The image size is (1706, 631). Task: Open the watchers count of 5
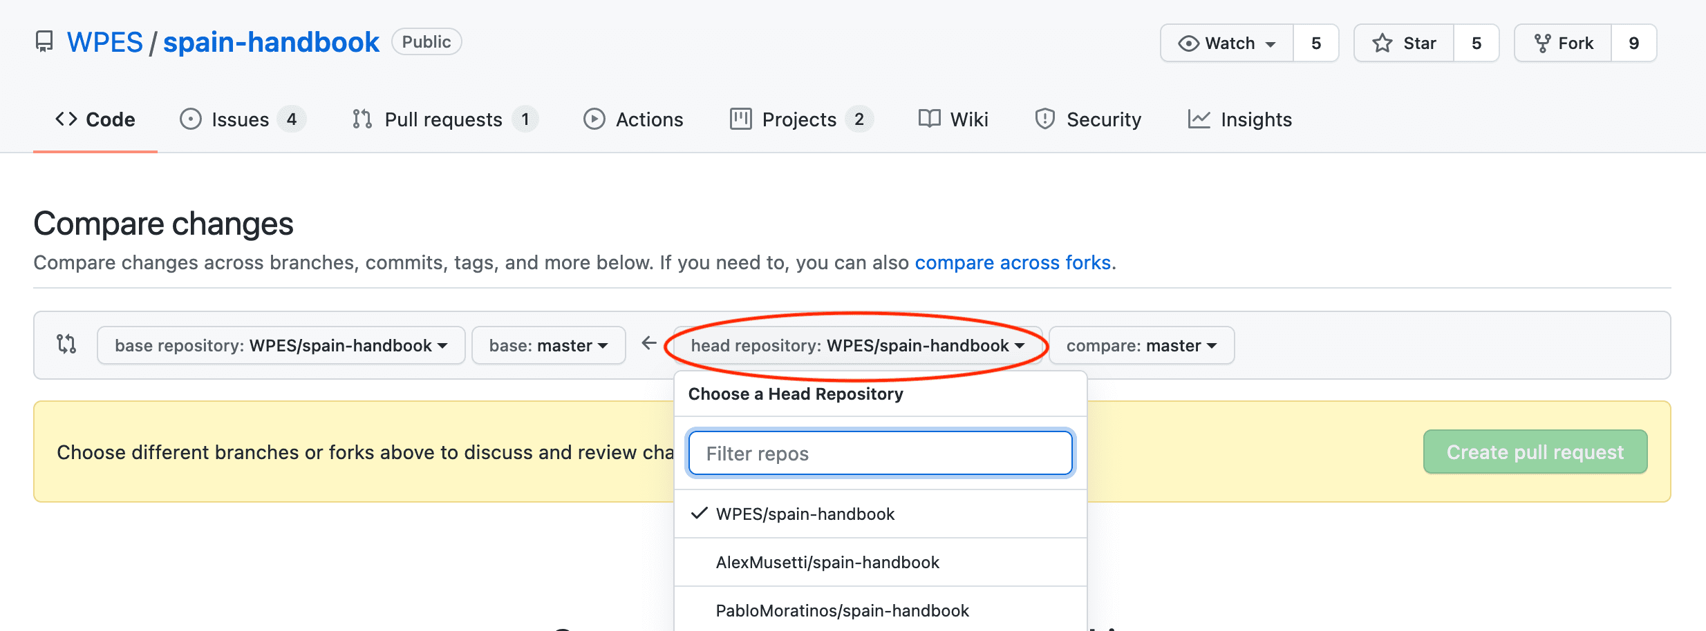pos(1316,43)
